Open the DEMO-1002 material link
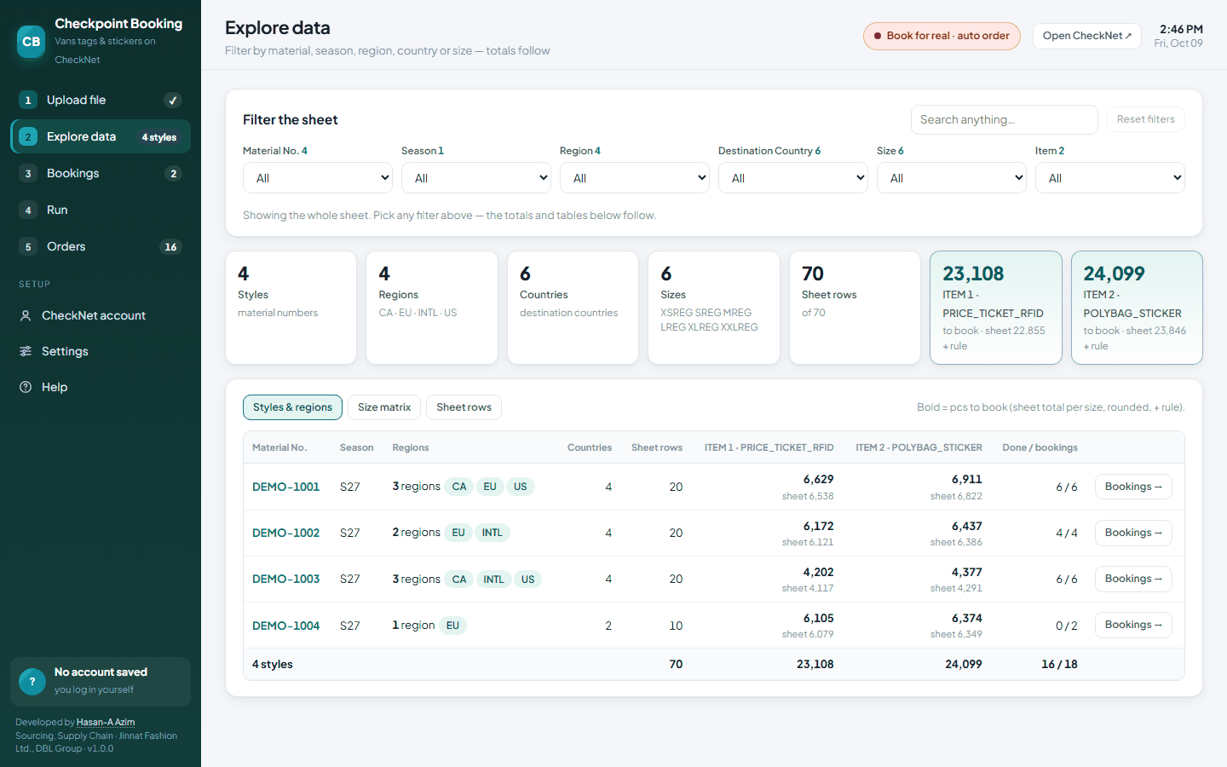 (x=285, y=533)
